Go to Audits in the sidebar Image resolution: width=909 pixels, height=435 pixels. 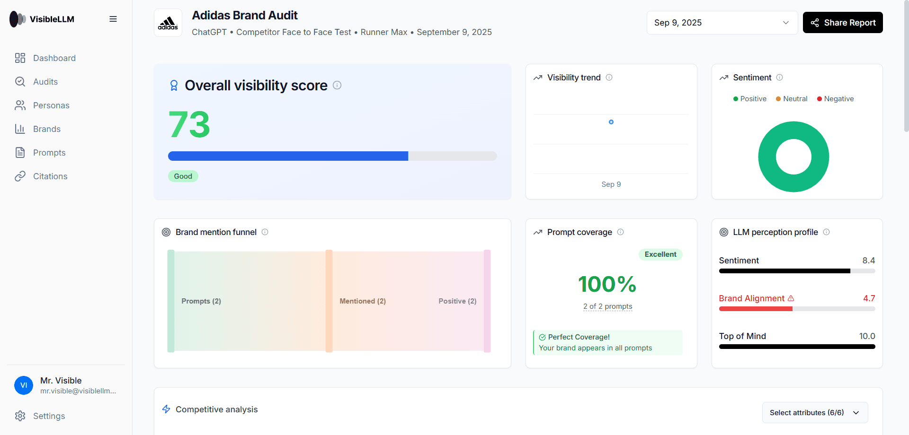point(45,82)
